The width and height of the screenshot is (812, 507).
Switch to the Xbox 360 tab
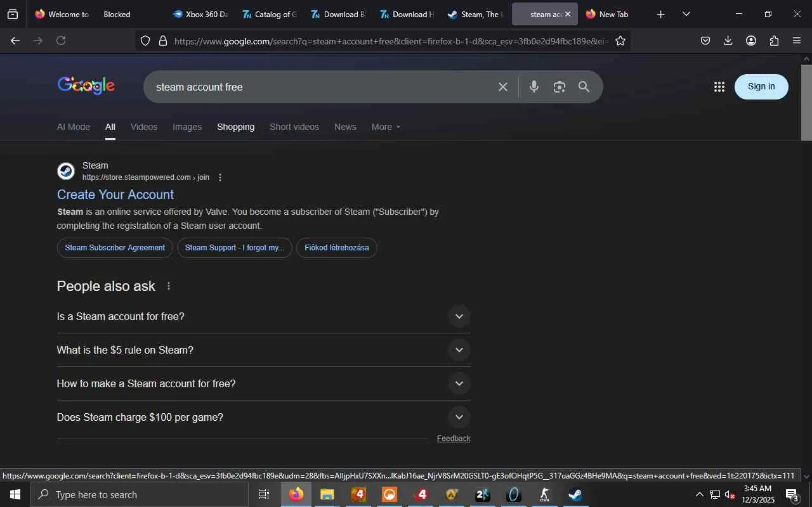click(200, 14)
